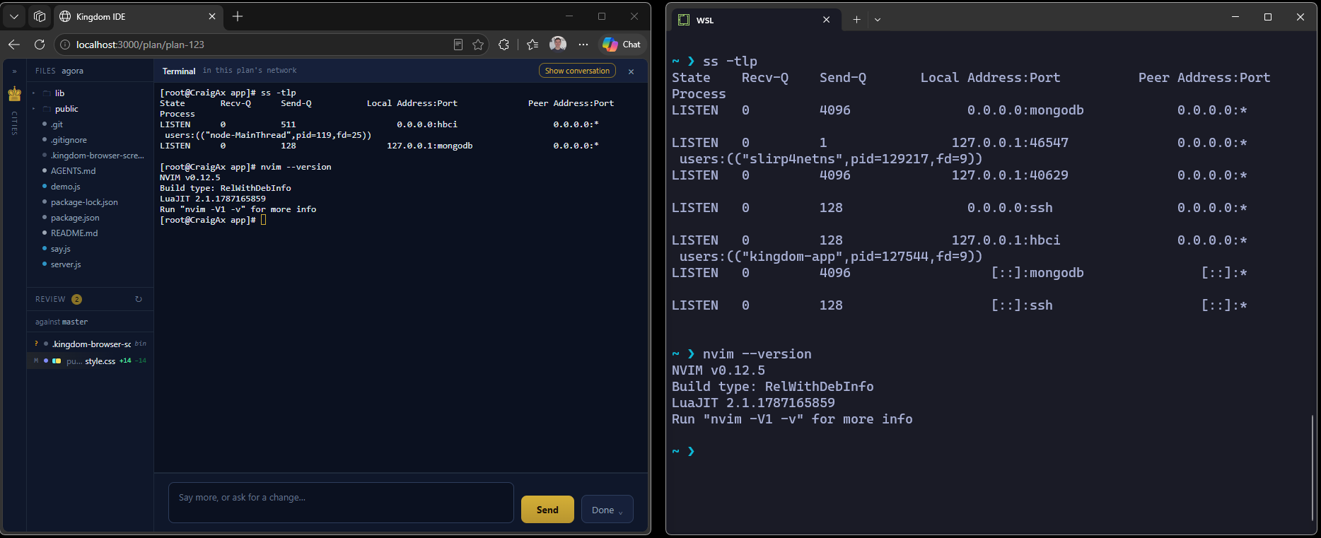1321x538 pixels.
Task: Open a new tab in the WSL terminal window
Action: point(856,20)
